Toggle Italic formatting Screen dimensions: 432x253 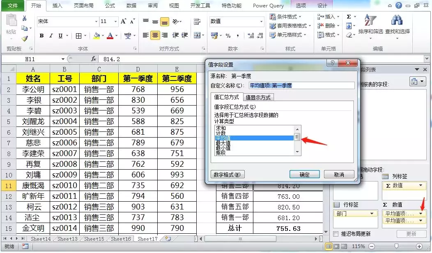tap(51, 36)
